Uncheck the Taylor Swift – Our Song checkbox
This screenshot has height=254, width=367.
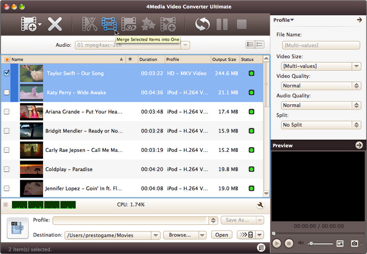point(7,73)
